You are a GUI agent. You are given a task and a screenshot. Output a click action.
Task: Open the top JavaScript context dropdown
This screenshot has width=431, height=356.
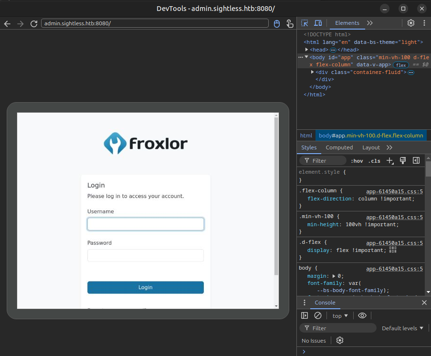(x=340, y=316)
